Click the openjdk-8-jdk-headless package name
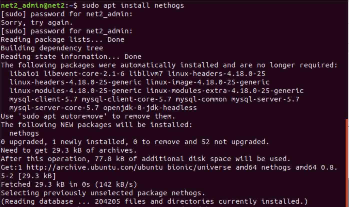The image size is (349, 207). [x=150, y=108]
